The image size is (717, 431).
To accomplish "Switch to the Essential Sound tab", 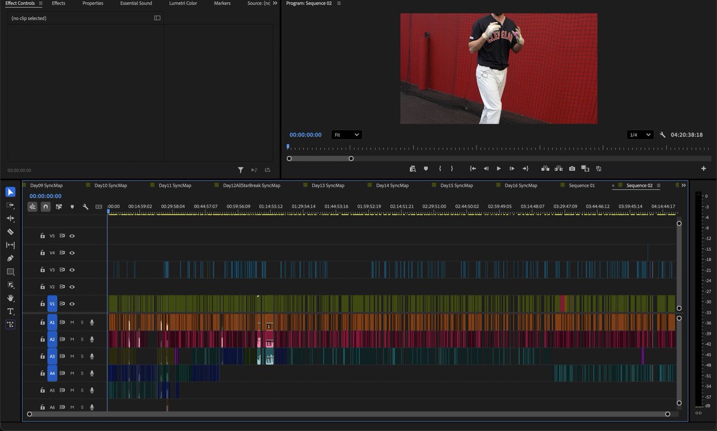I will (x=136, y=3).
